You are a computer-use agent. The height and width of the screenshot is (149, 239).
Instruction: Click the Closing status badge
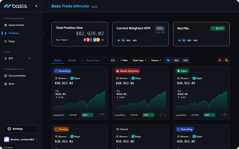(x=61, y=129)
